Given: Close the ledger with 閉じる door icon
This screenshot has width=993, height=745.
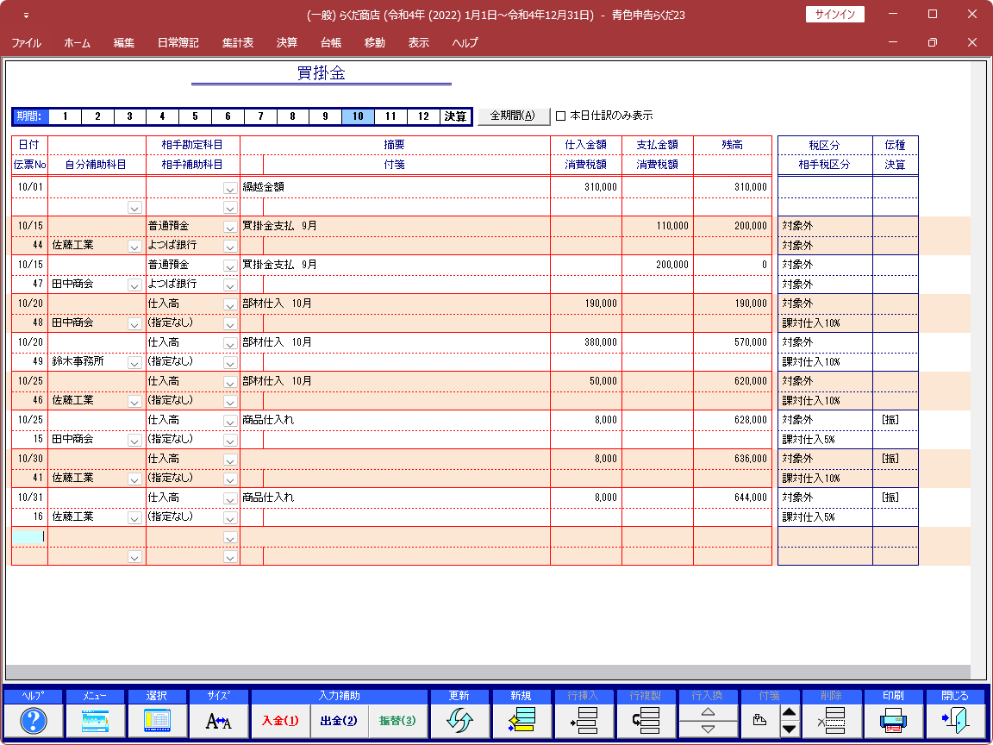Looking at the screenshot, I should click(955, 721).
